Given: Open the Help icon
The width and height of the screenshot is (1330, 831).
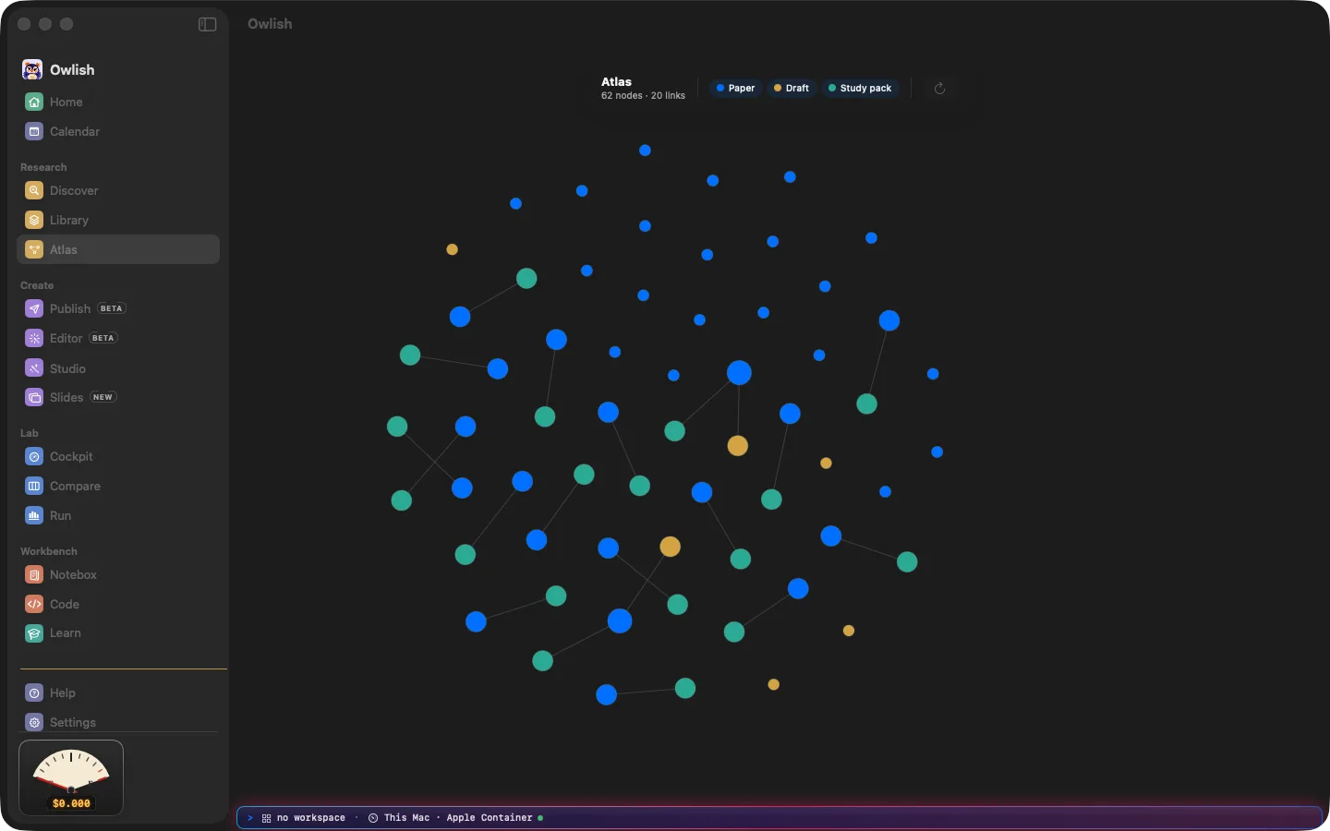Looking at the screenshot, I should pos(34,692).
